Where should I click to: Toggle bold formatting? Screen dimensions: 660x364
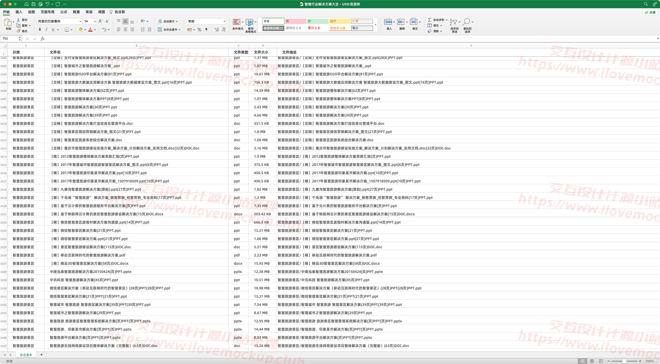point(40,30)
